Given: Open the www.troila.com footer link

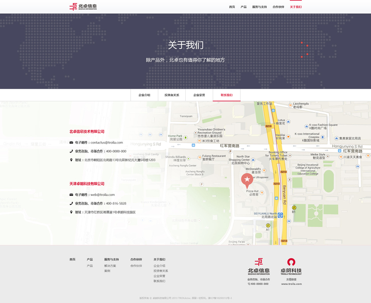Looking at the screenshot, I should 291,284.
